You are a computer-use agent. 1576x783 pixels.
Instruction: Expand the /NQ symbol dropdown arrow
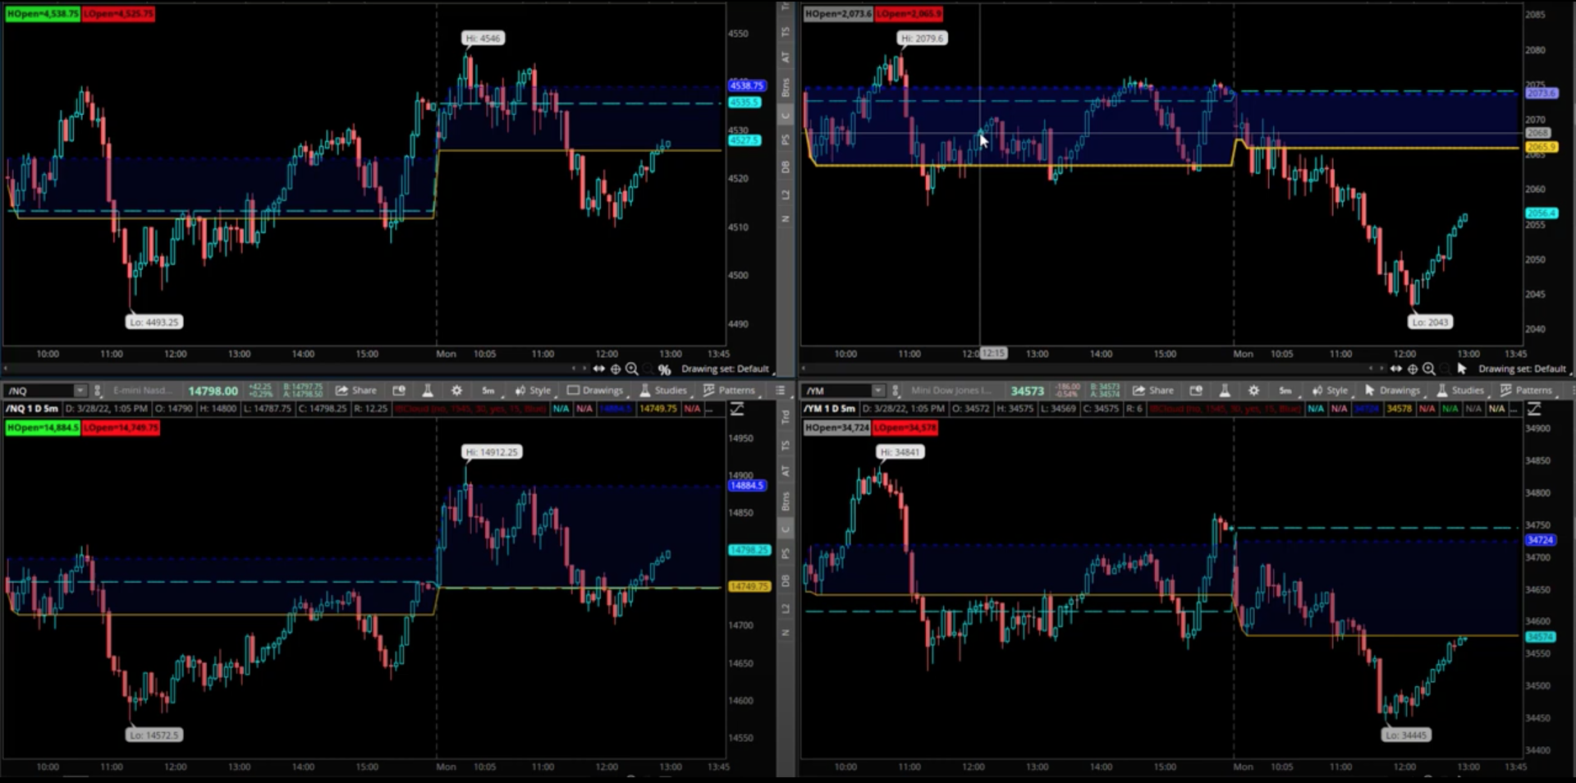(80, 391)
